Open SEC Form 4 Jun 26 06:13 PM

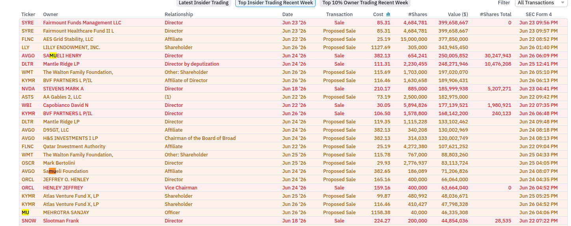538,80
